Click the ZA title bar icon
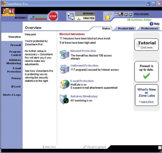Viewport: 162px width, 153px height. pyautogui.click(x=4, y=4)
